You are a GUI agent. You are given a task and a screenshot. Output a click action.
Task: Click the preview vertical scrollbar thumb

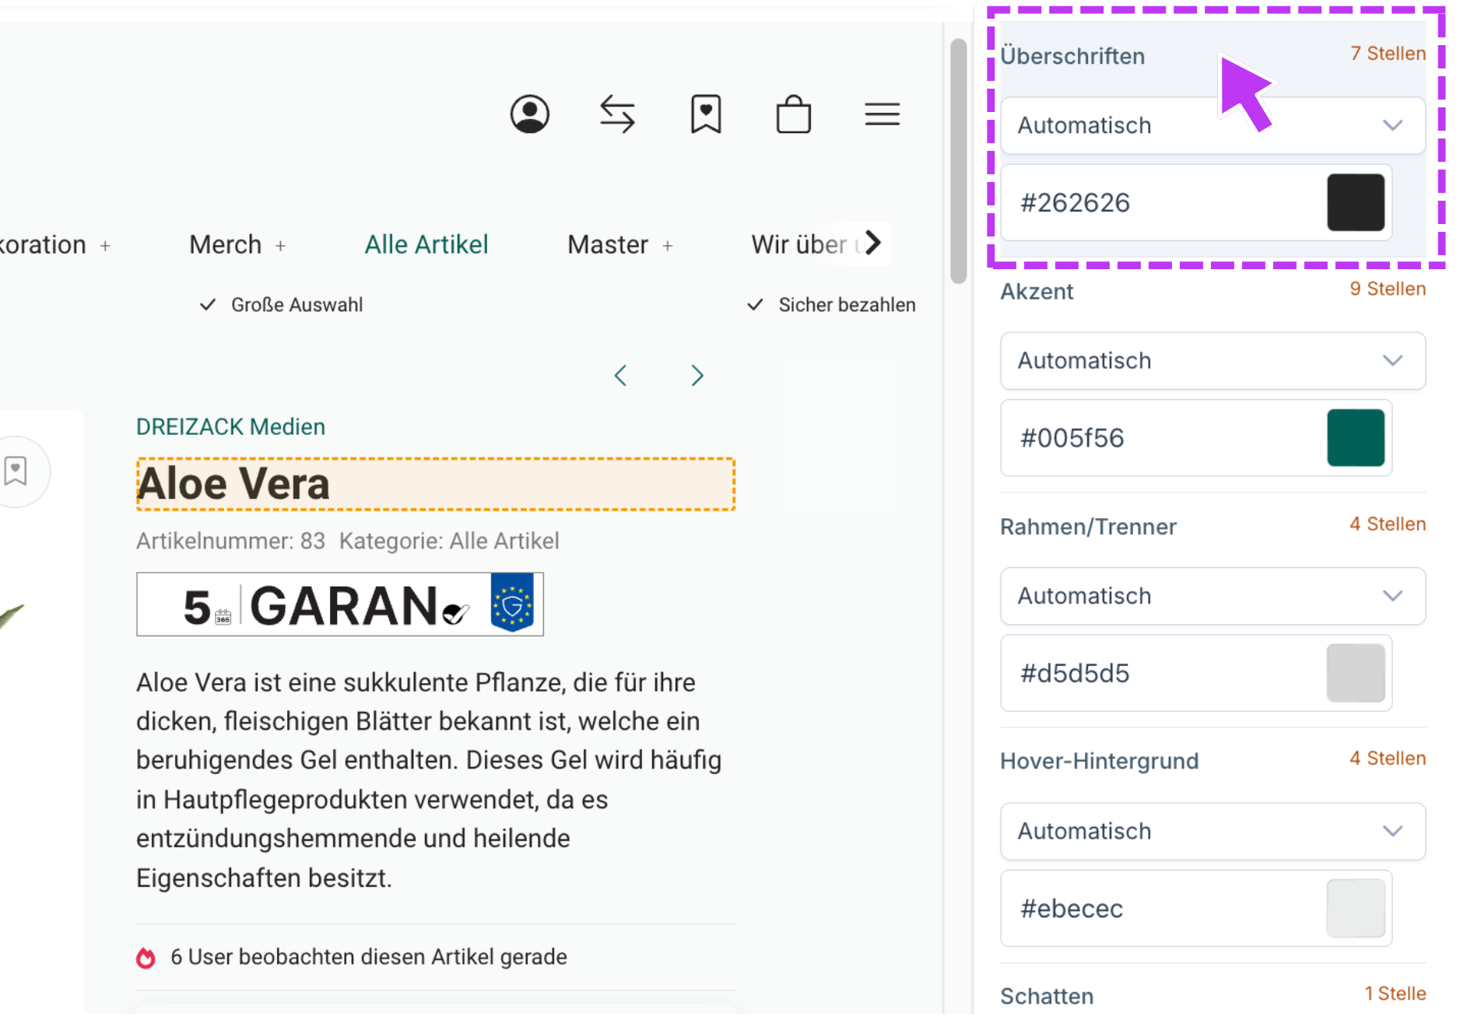point(959,161)
